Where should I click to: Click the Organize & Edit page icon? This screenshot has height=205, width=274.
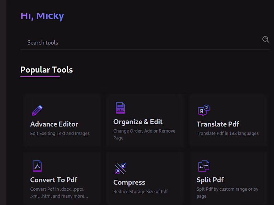[120, 108]
